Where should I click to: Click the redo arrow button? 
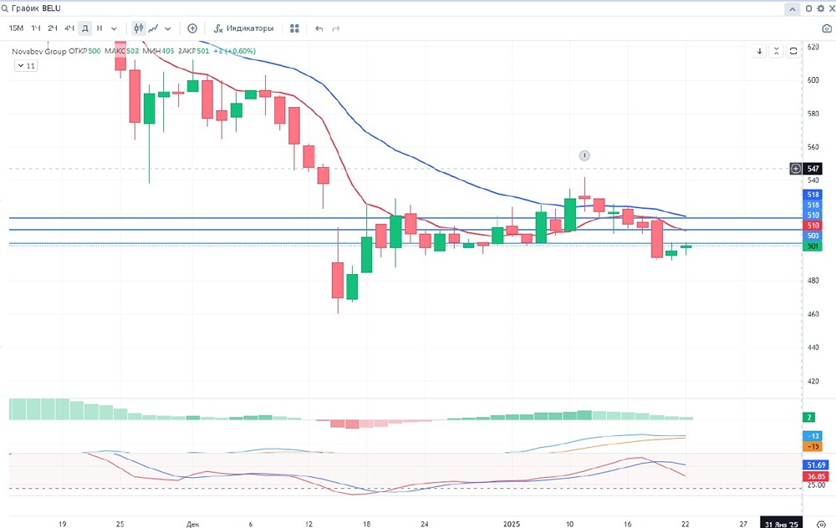click(x=334, y=28)
